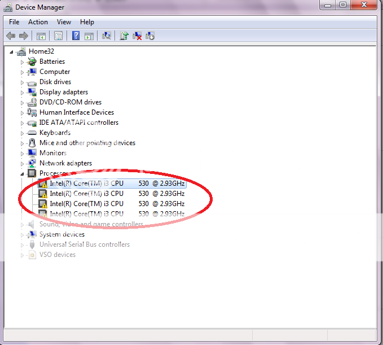383x345 pixels.
Task: Click the Update Driver Software icon
Action: (124, 36)
